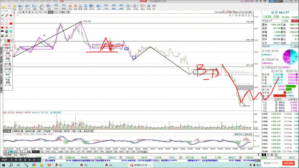Viewport: 299px width, 168px height.
Task: Click the 美股 button in the toolbar
Action: (121, 9)
